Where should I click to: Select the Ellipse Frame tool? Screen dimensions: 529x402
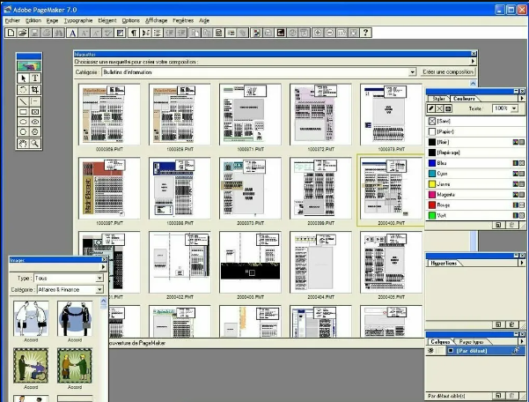pos(34,122)
